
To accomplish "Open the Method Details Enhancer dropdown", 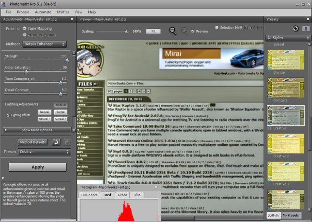I will pos(45,44).
